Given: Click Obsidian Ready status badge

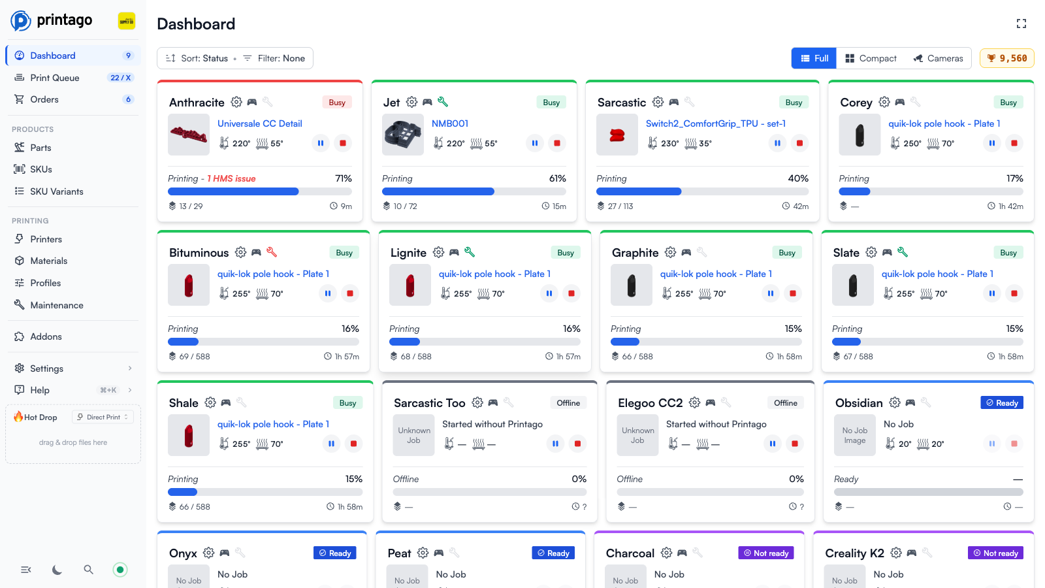Looking at the screenshot, I should (1002, 403).
